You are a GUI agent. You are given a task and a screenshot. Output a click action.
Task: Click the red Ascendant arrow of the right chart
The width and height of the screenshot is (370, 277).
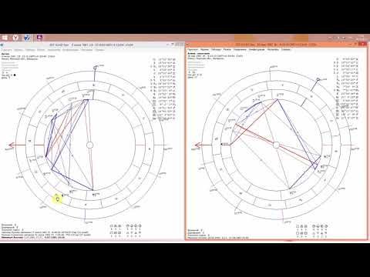pos(198,145)
